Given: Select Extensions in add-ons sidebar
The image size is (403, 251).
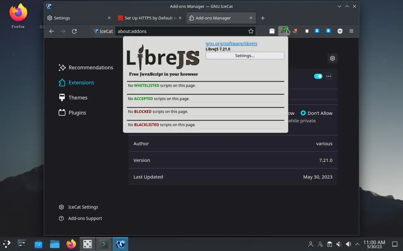Looking at the screenshot, I should click(x=76, y=83).
